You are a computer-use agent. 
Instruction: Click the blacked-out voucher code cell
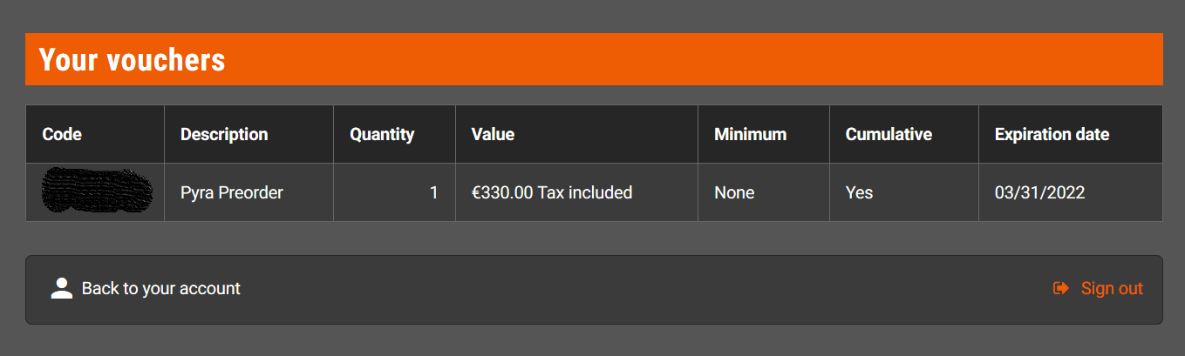(x=96, y=192)
